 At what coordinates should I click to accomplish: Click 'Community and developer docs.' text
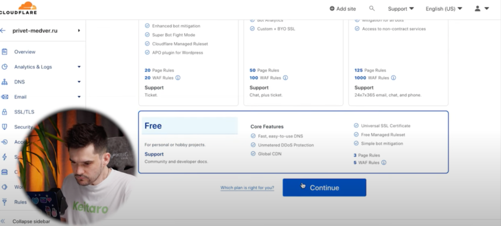(176, 161)
